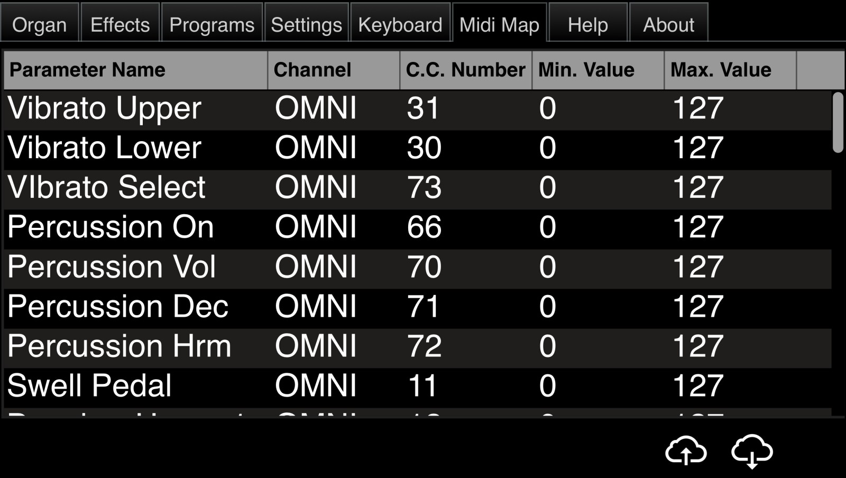
Task: Click the cloud upload icon
Action: [686, 451]
